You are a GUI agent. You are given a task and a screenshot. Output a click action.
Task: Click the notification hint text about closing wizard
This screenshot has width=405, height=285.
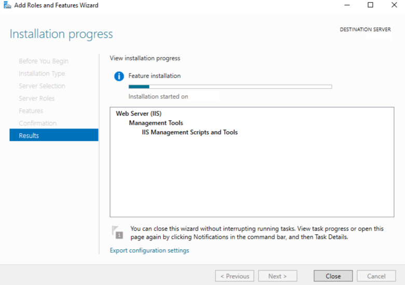point(256,233)
